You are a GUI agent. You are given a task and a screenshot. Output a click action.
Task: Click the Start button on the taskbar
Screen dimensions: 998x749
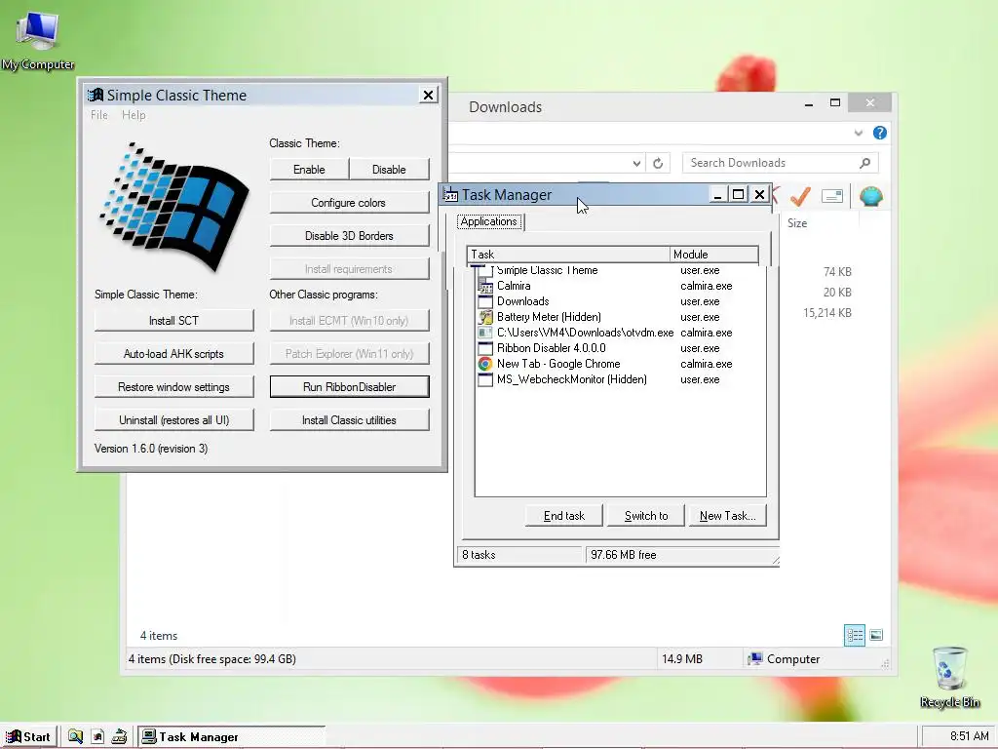29,737
